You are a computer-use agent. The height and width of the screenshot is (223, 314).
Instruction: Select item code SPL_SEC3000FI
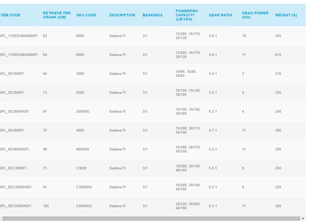click(13, 168)
